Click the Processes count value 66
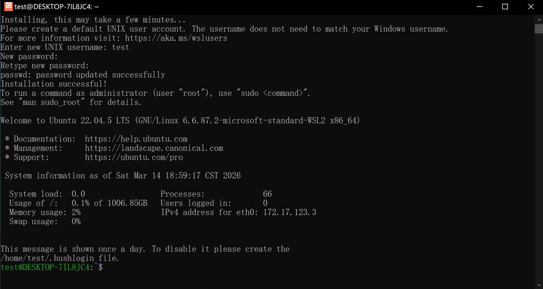The width and height of the screenshot is (543, 289). (267, 194)
